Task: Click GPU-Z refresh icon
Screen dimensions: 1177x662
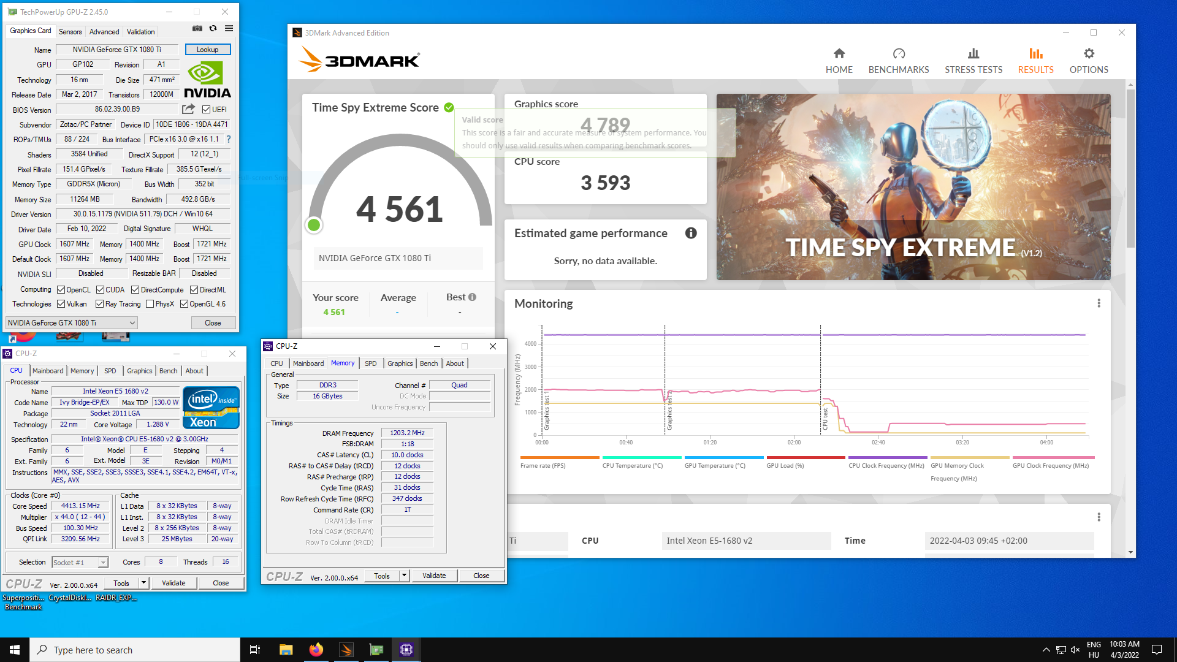Action: point(213,28)
